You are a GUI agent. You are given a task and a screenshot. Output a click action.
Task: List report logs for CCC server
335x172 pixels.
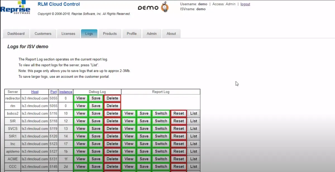(x=194, y=166)
